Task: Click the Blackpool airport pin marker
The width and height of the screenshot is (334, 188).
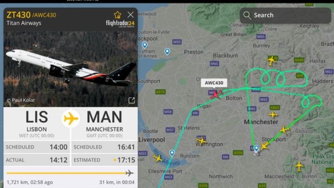Action: point(145,45)
